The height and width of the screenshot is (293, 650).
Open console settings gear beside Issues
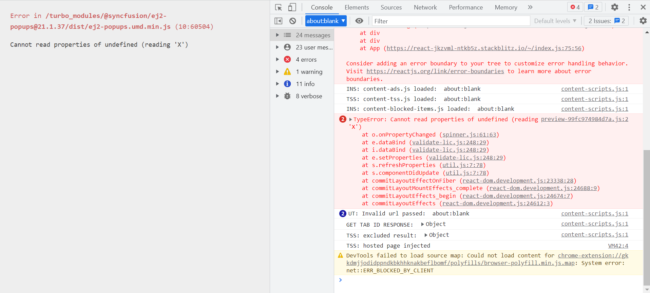pyautogui.click(x=643, y=21)
